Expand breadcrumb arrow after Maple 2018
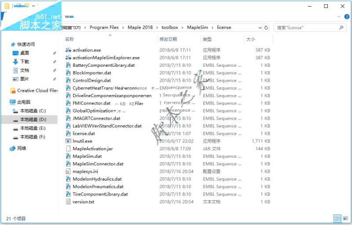352x225 pixels. (157, 28)
